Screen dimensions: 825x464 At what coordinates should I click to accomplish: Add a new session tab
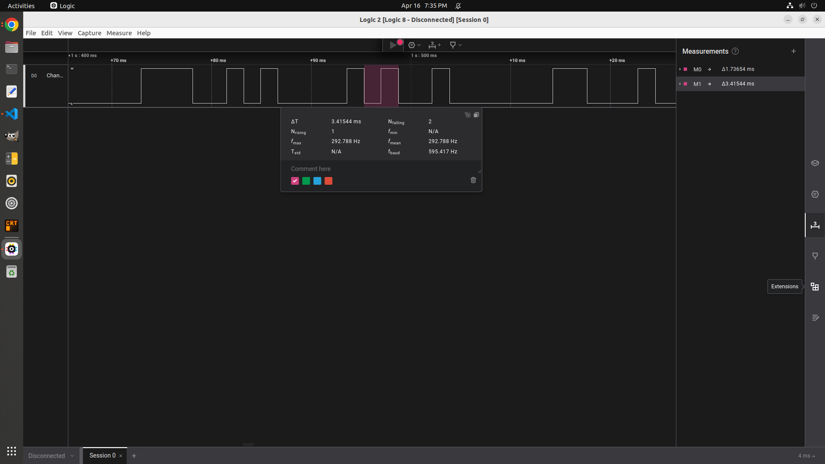click(134, 456)
